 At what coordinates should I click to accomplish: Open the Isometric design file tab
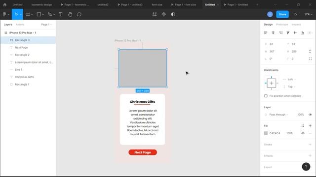41,4
